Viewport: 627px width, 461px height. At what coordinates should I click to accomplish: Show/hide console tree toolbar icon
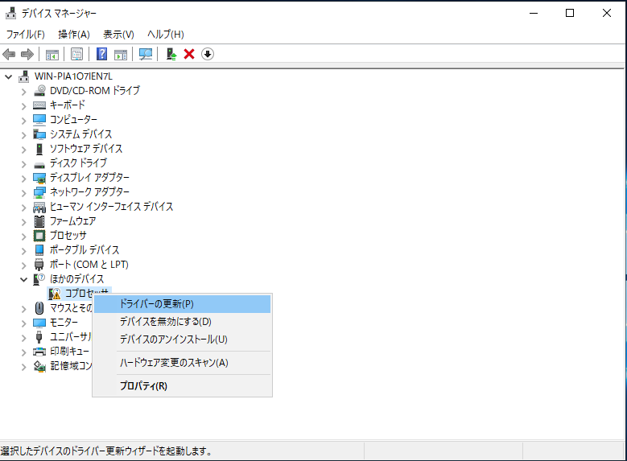click(52, 55)
